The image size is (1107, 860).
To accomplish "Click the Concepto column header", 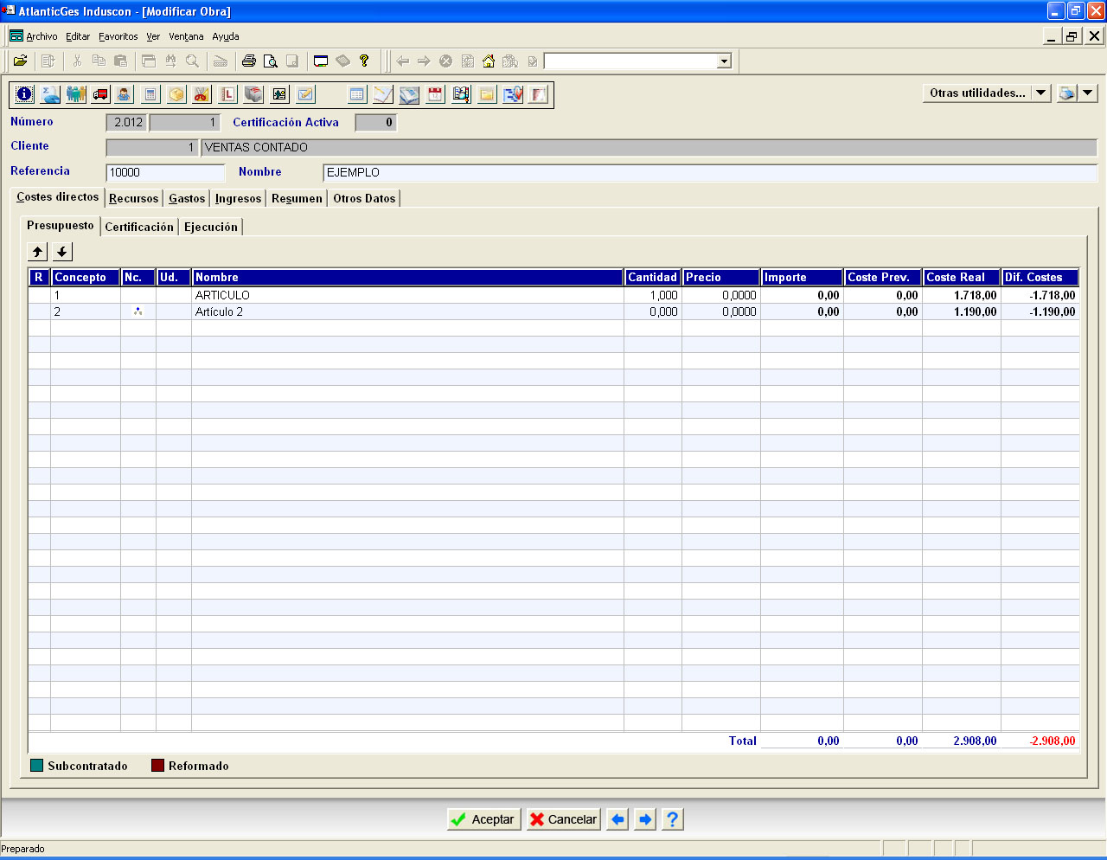I will coord(86,277).
